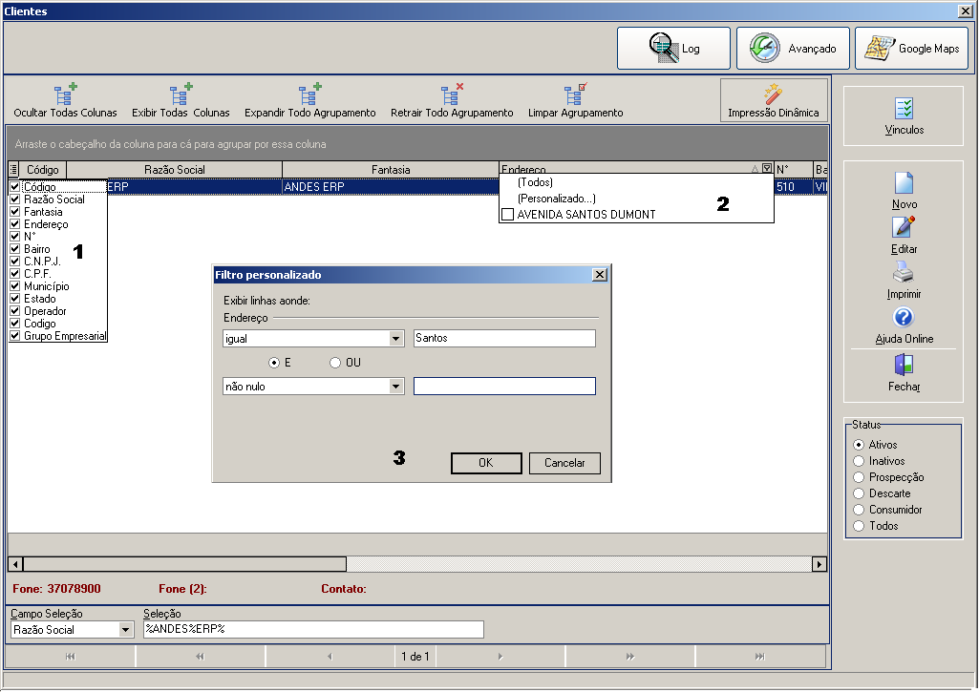Screen dimensions: 979x692
Task: Open the Log viewer icon
Action: point(663,48)
